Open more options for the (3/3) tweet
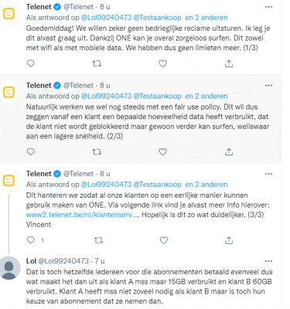The height and width of the screenshot is (309, 290). pos(268,174)
